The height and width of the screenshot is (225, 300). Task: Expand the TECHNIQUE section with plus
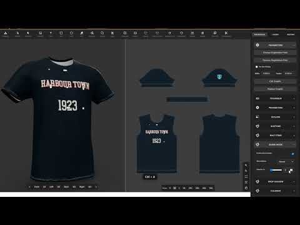[294, 99]
